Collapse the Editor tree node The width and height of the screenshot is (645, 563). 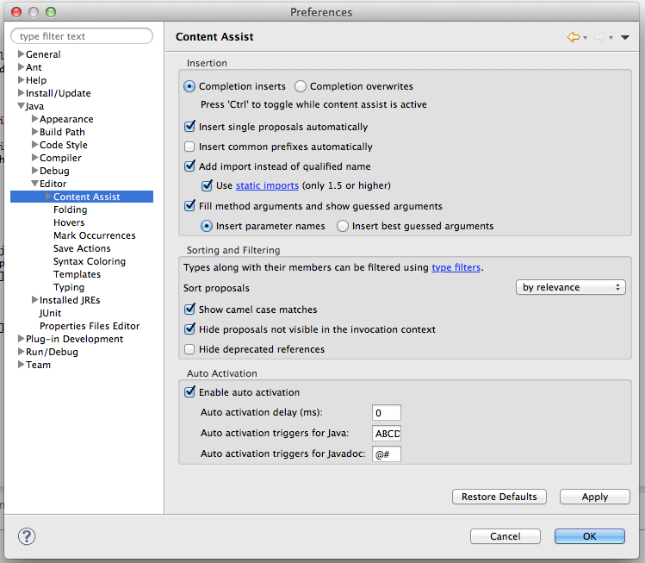(35, 184)
